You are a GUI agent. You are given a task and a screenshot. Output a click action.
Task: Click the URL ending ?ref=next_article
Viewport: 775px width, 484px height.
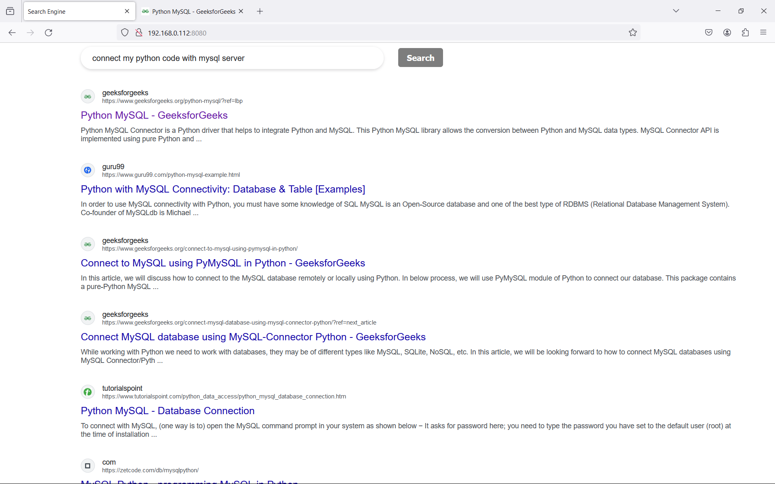point(239,323)
